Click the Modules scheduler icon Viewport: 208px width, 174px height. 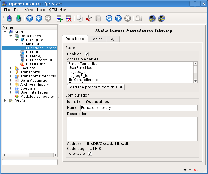[x=17, y=97]
